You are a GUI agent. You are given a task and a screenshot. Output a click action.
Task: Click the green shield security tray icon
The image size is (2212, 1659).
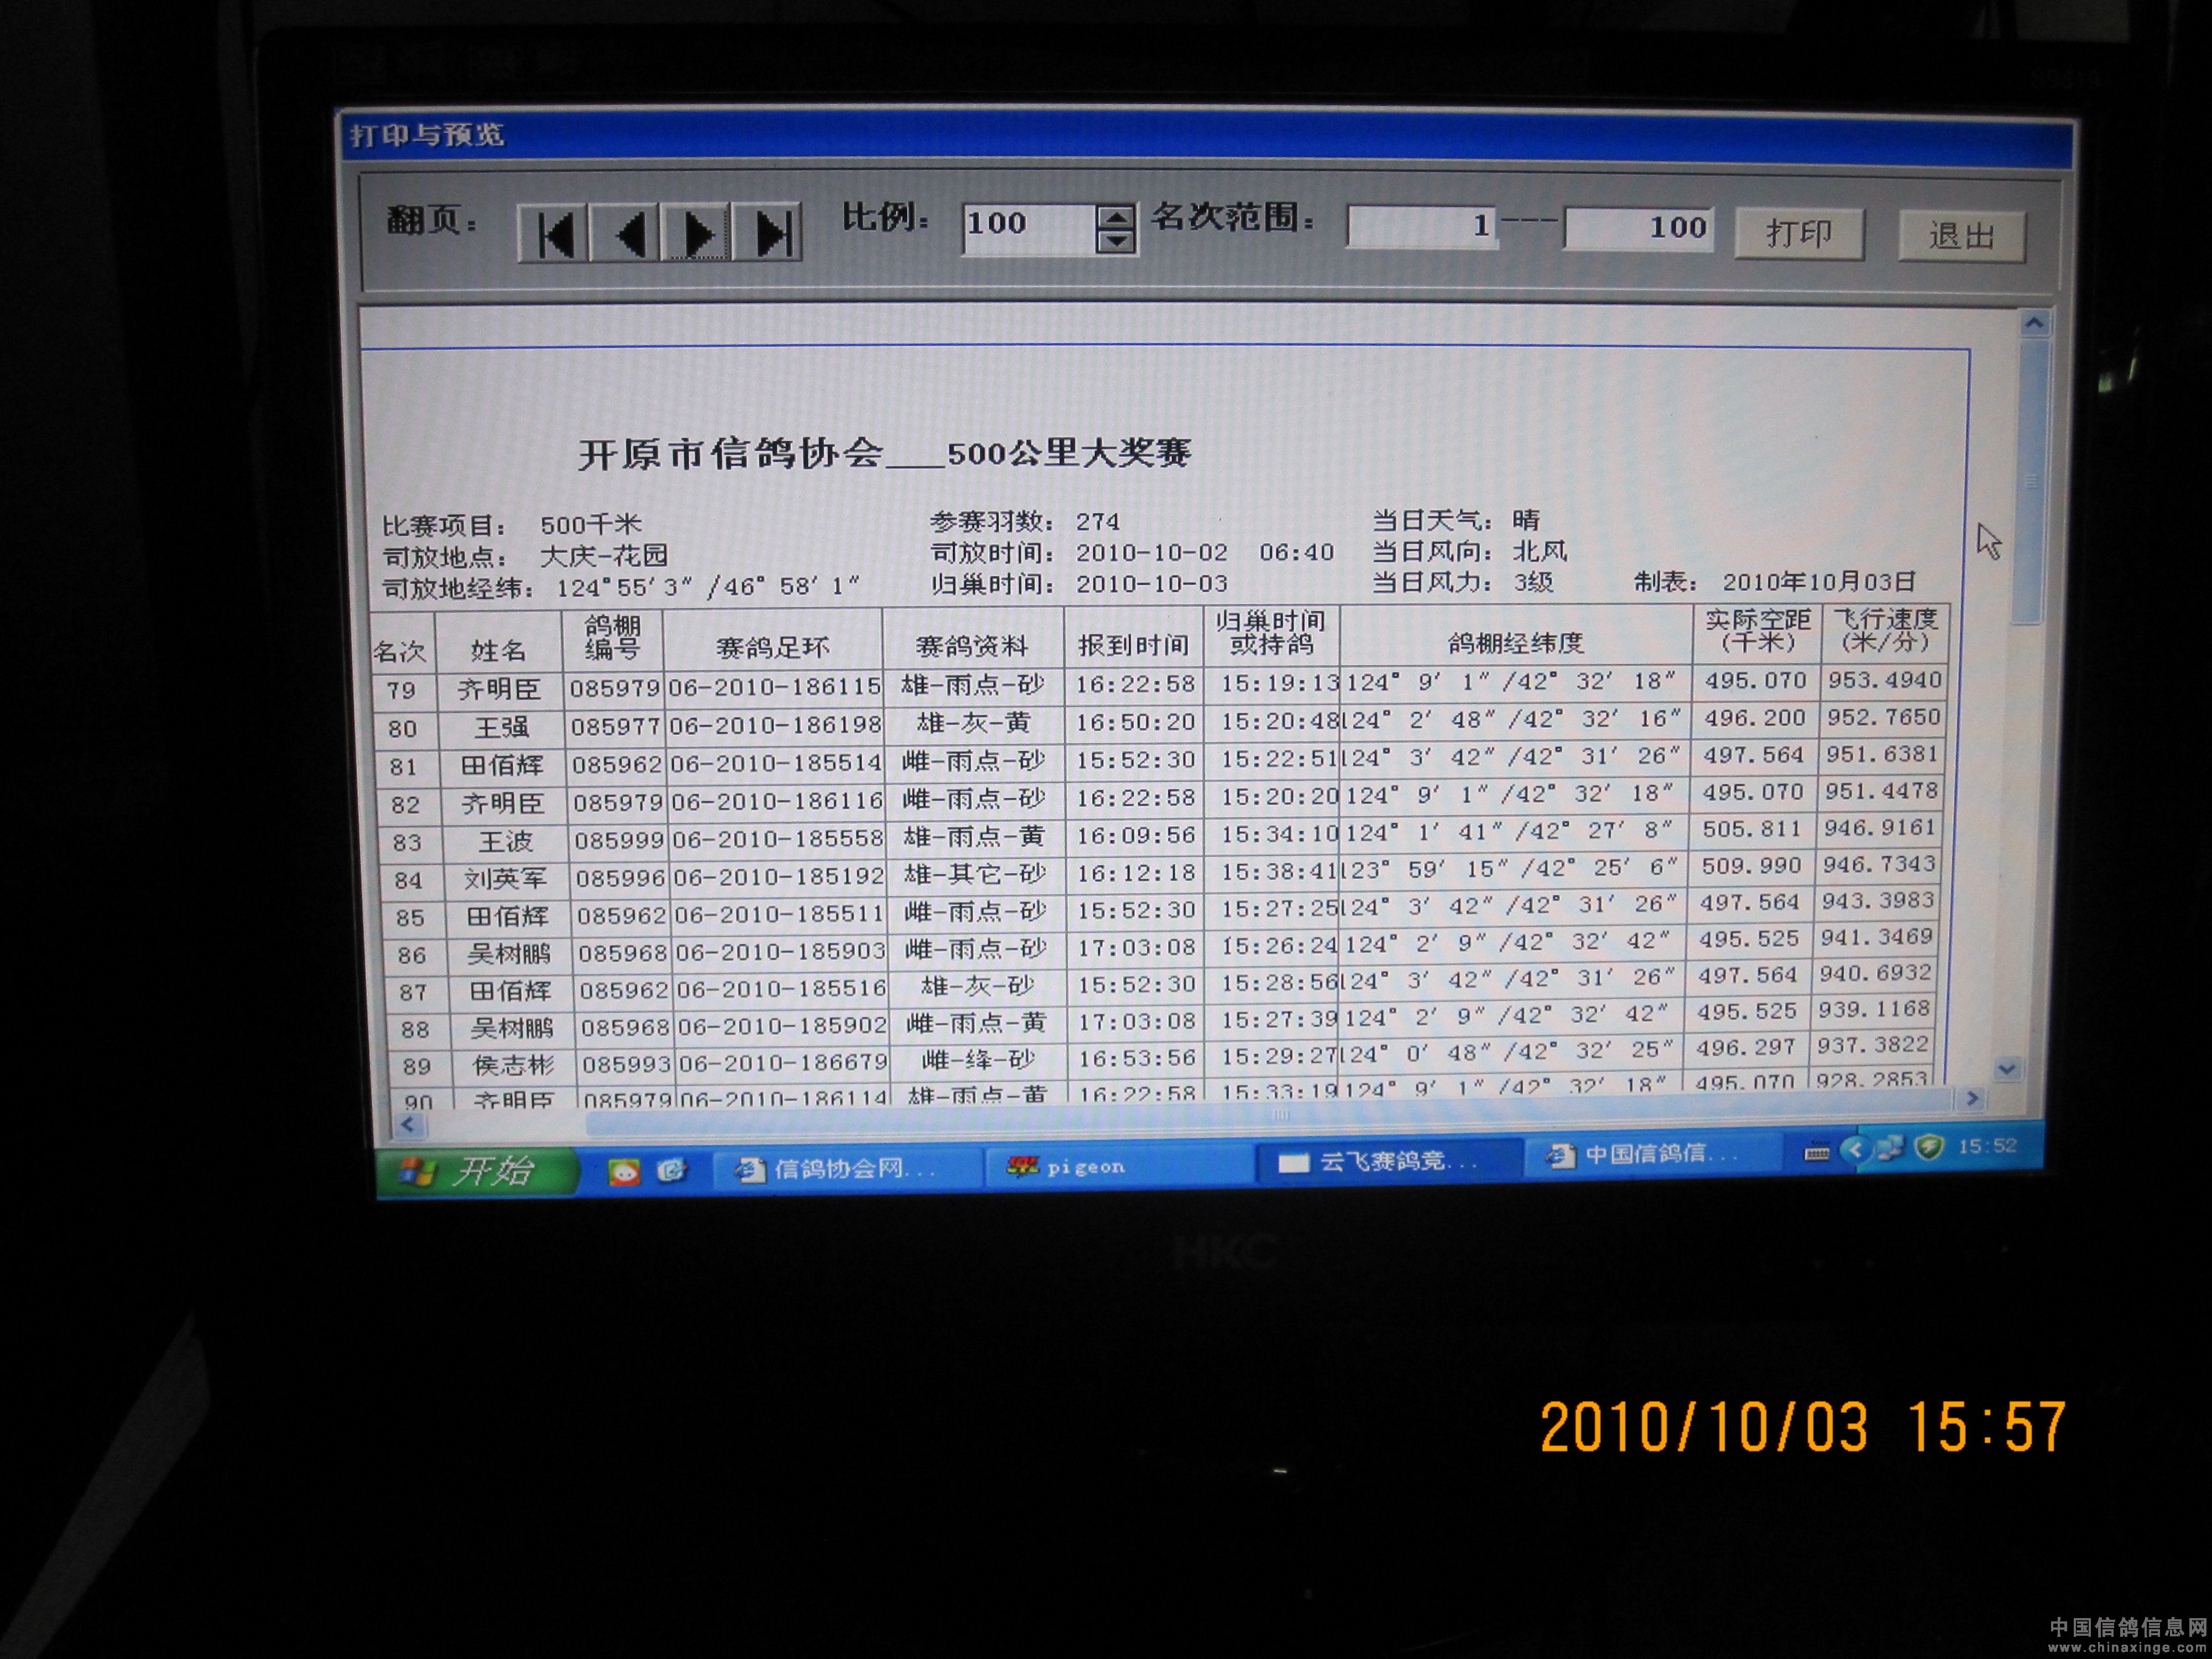1930,1148
